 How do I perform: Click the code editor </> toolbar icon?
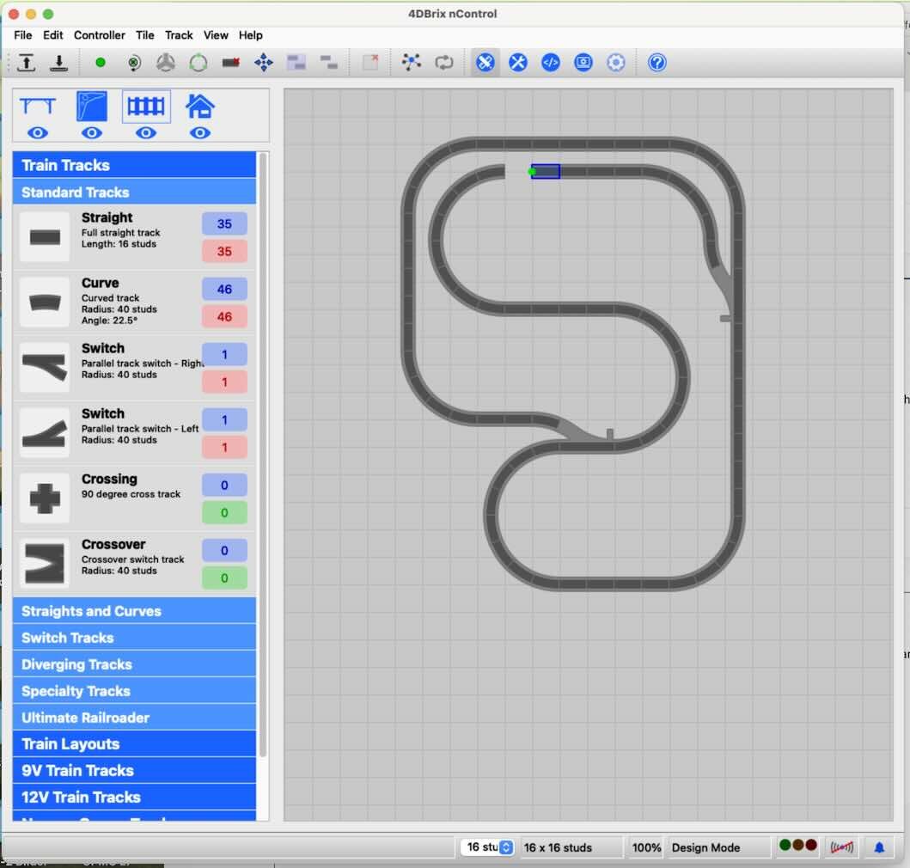(x=551, y=63)
